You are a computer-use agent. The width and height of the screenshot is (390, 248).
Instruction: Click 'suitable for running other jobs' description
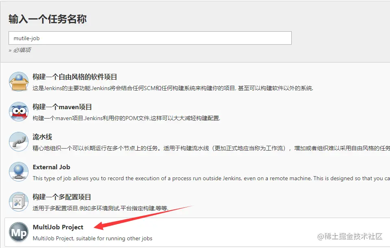coord(93,239)
